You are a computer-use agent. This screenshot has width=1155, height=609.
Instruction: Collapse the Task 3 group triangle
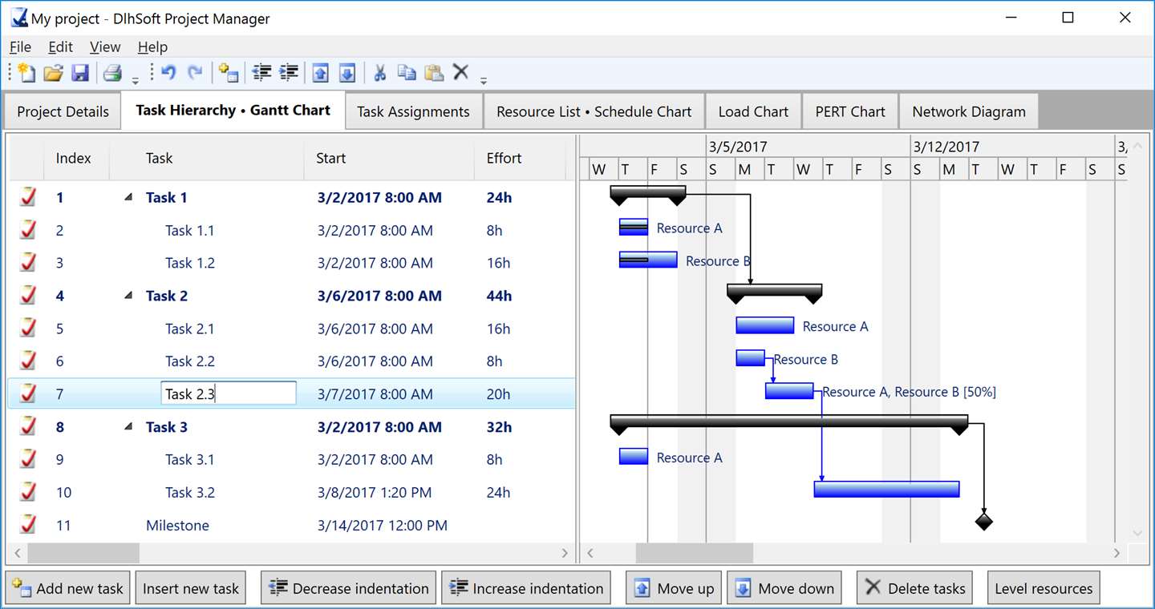pos(128,427)
